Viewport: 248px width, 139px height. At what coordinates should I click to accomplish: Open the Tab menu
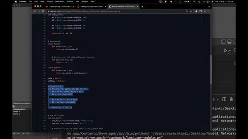point(77,2)
